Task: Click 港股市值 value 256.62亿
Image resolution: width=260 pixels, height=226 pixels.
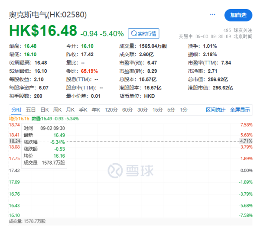Action: (223, 87)
